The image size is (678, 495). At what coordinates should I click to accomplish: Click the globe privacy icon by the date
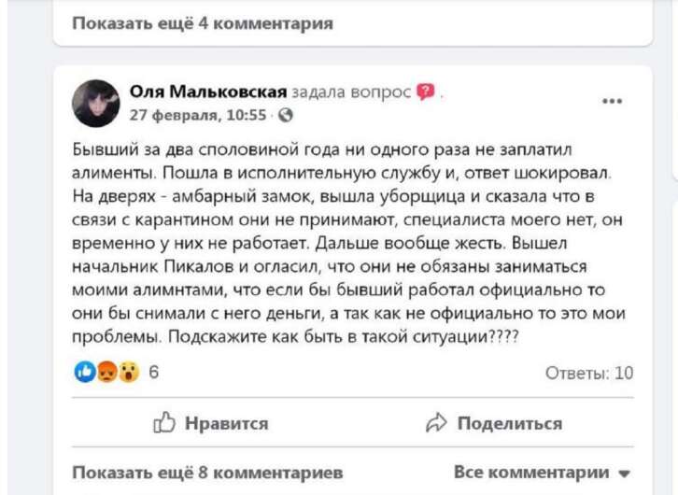pyautogui.click(x=286, y=117)
